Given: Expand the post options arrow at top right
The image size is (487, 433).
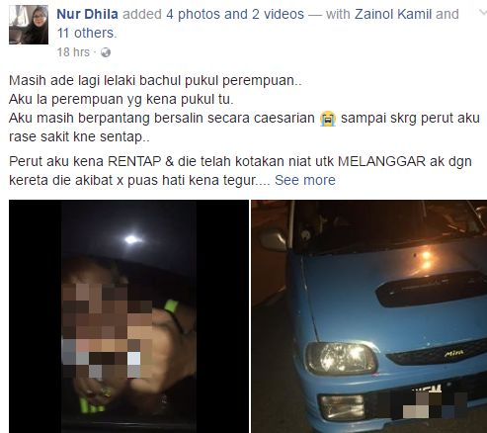Looking at the screenshot, I should (483, 12).
